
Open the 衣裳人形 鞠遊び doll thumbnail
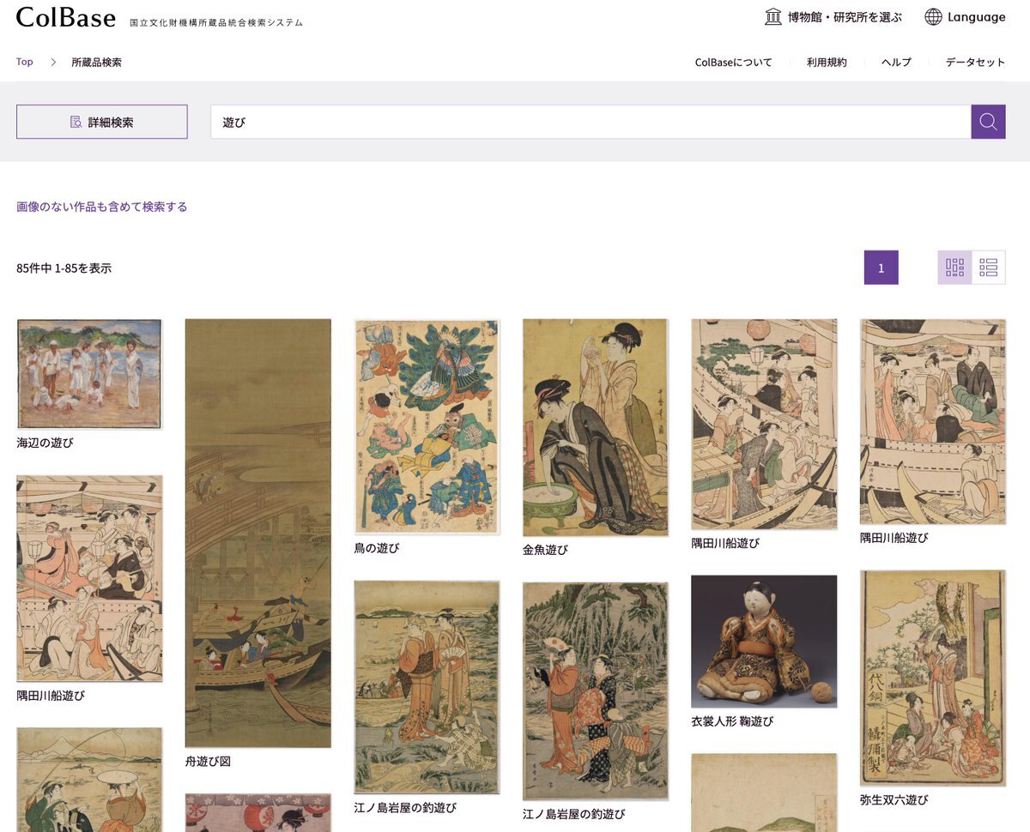764,641
